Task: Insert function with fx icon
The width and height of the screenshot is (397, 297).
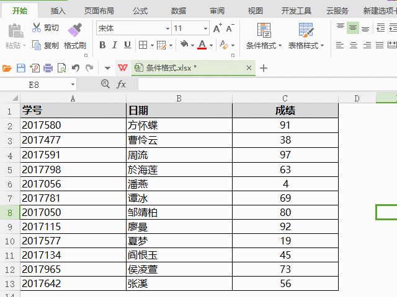Action: coord(122,84)
